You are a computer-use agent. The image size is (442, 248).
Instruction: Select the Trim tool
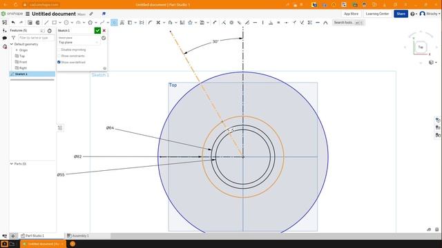[158, 23]
